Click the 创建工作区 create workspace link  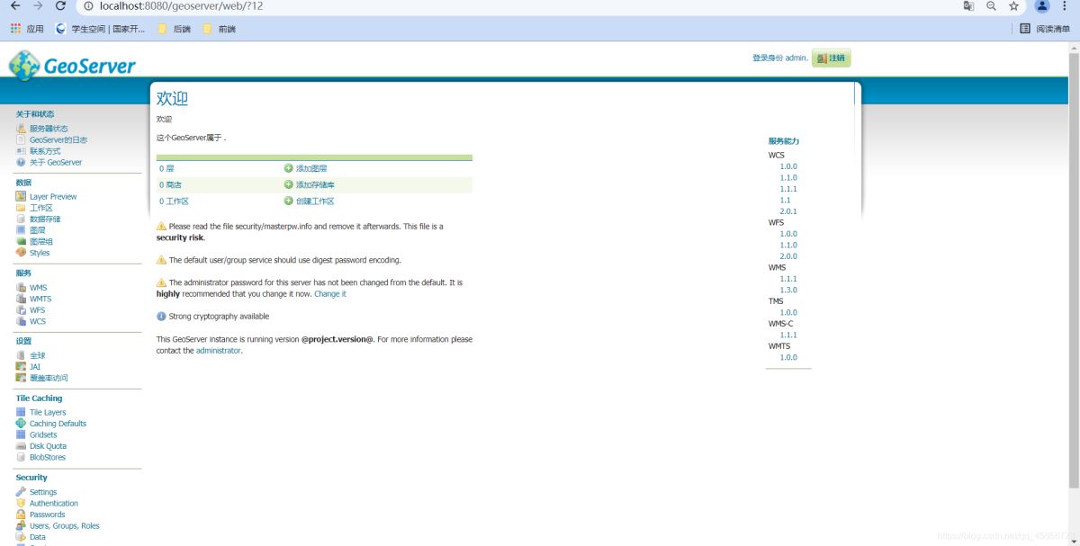[x=316, y=201]
